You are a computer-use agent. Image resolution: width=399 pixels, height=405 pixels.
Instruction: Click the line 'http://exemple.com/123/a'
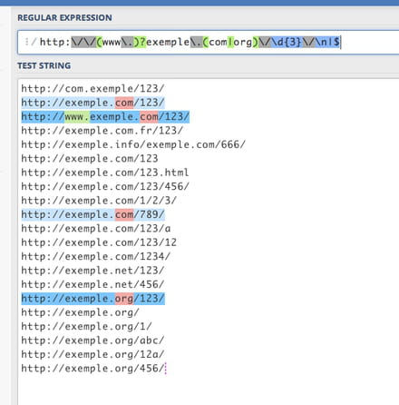coord(96,228)
